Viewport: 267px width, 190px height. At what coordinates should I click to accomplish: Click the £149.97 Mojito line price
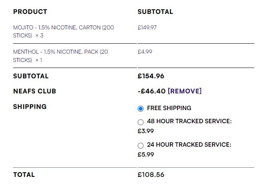(147, 27)
